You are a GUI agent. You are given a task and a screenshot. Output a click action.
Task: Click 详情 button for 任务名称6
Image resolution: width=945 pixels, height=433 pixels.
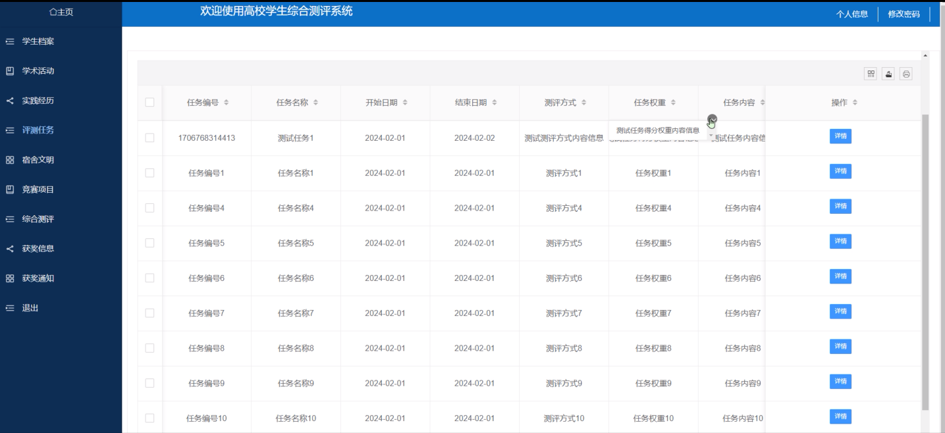(x=840, y=276)
